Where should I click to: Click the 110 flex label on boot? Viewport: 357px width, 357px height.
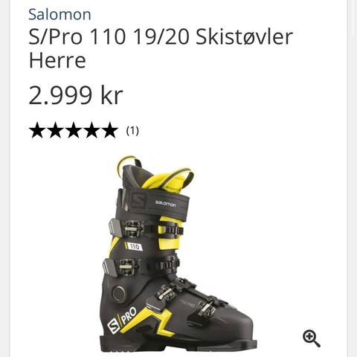pos(134,247)
